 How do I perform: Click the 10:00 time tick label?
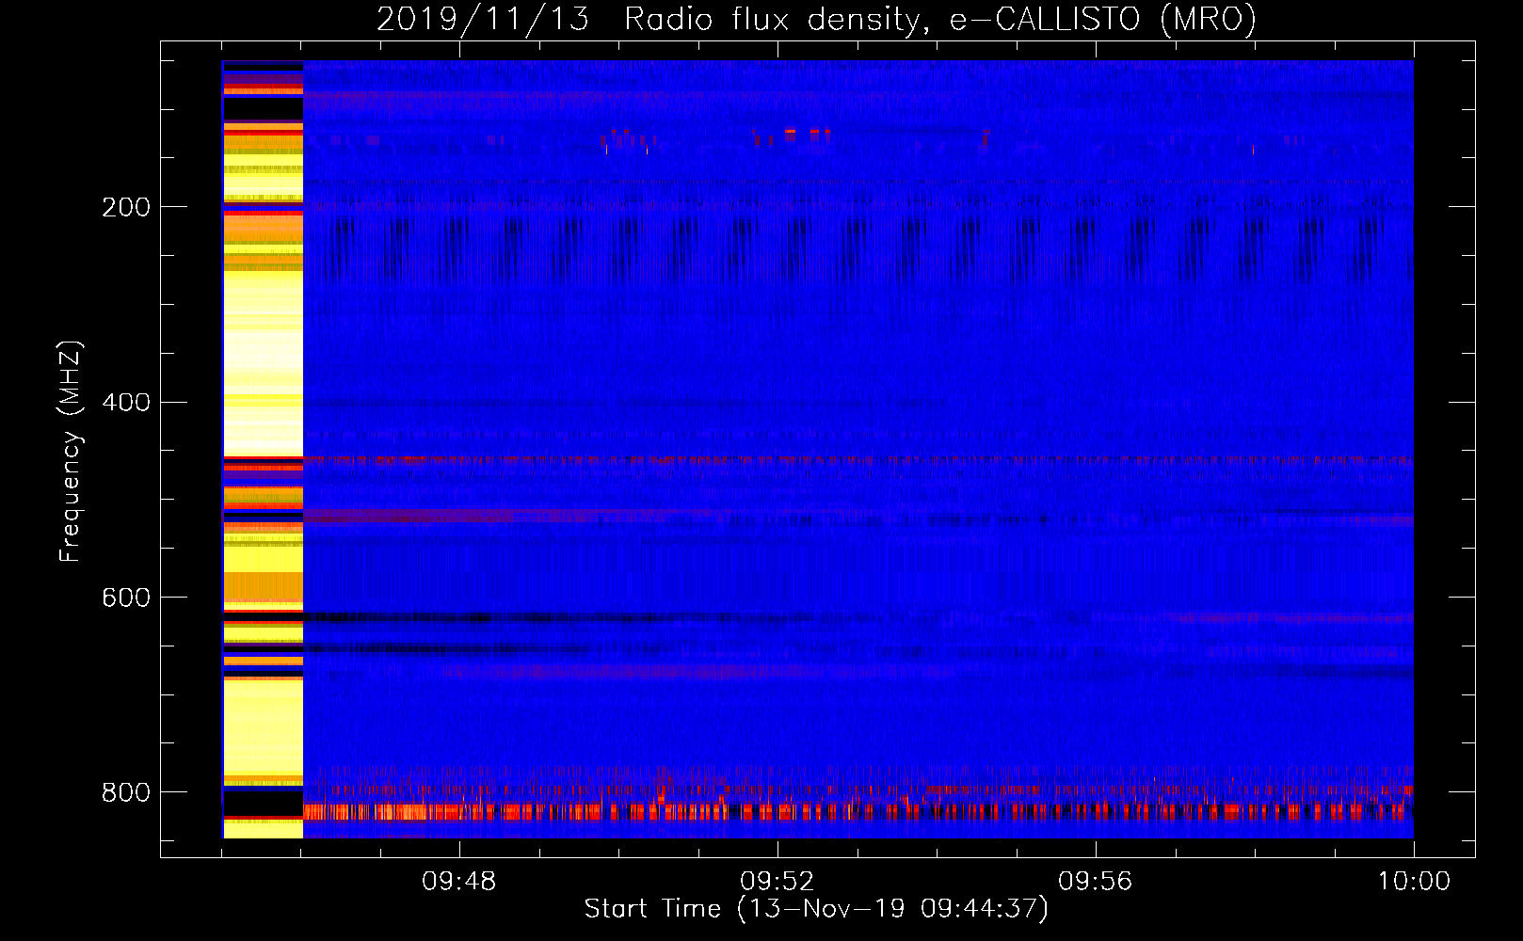coord(1414,882)
